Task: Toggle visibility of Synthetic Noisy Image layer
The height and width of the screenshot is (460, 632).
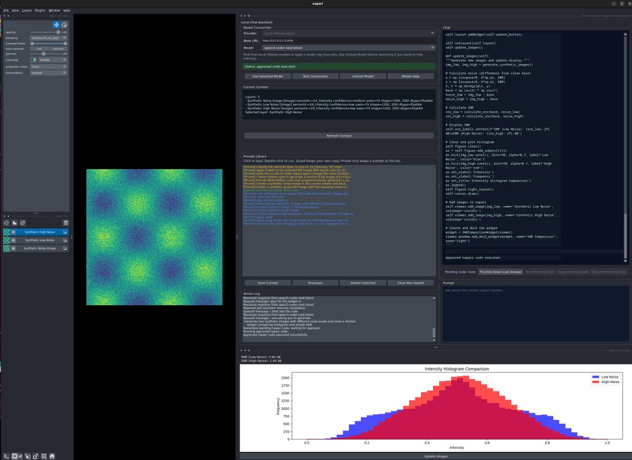Action: click(x=14, y=248)
